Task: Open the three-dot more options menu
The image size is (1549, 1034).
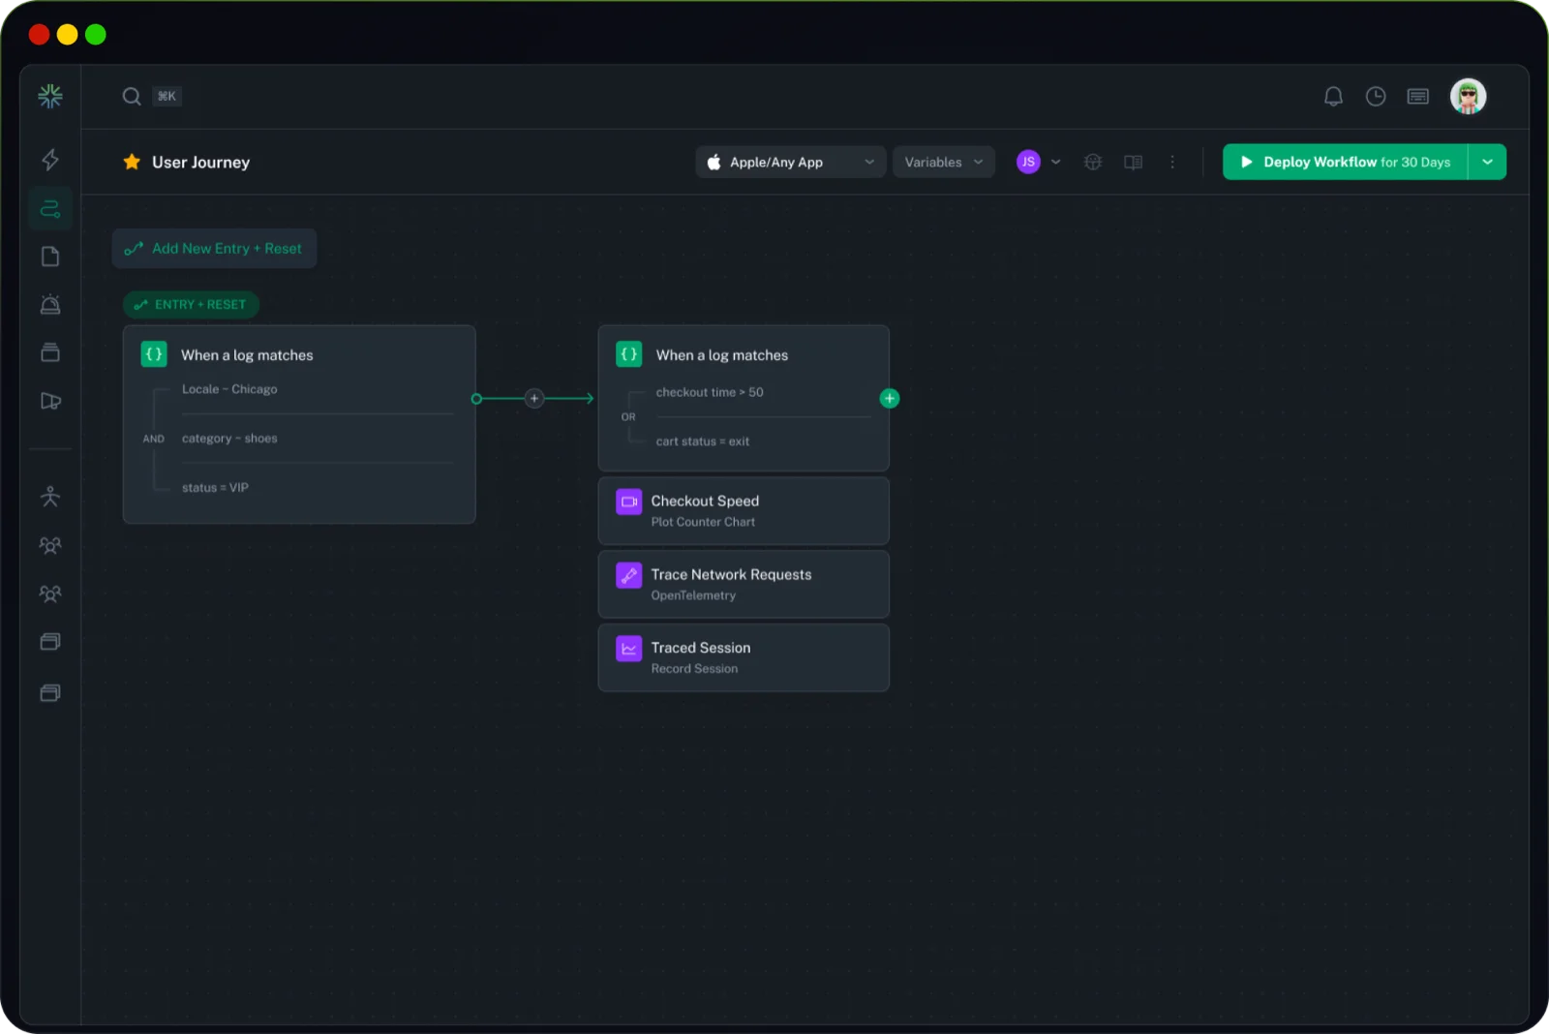Action: (1172, 163)
